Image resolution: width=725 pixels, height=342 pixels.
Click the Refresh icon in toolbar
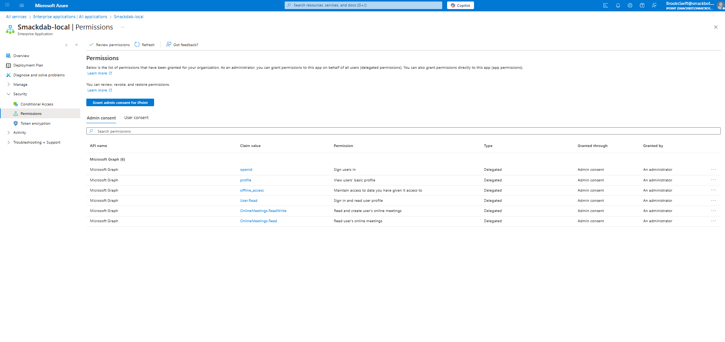click(137, 45)
